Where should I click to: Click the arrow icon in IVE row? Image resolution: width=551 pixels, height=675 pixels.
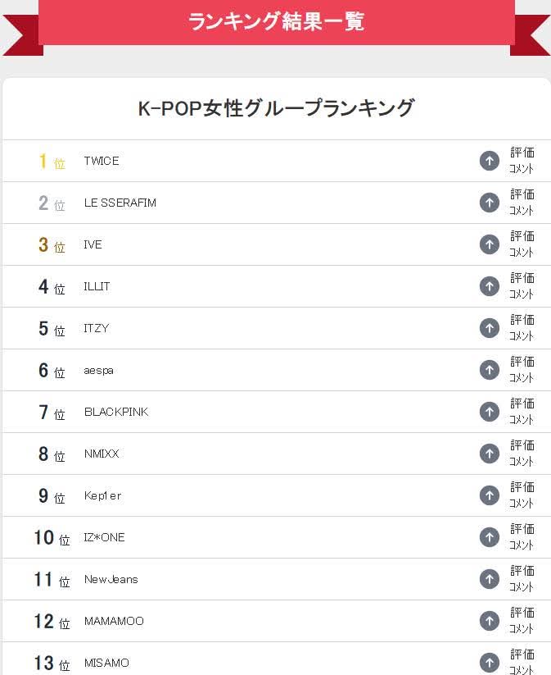point(489,244)
